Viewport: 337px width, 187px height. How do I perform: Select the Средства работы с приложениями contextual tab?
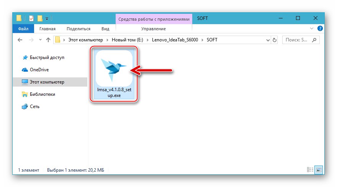(x=154, y=19)
